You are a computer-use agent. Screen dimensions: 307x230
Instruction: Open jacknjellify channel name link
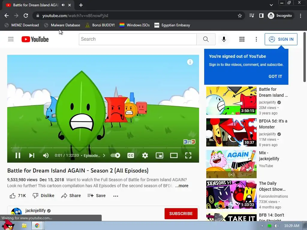(x=35, y=211)
